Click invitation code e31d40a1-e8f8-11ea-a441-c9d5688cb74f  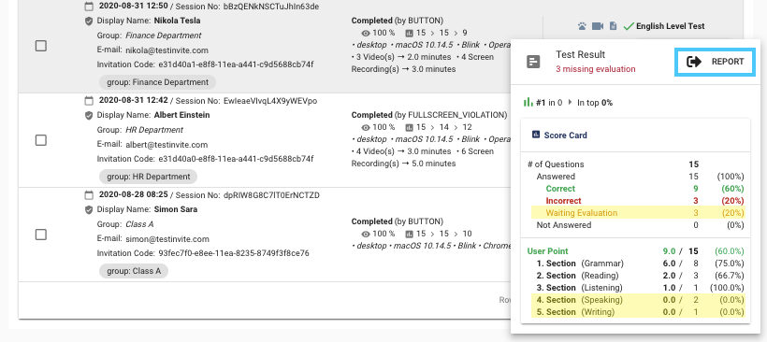tap(236, 64)
